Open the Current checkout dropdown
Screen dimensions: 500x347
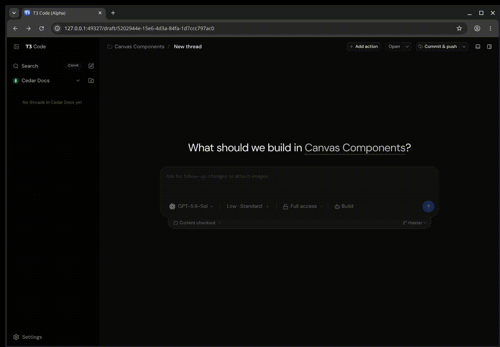(x=197, y=223)
